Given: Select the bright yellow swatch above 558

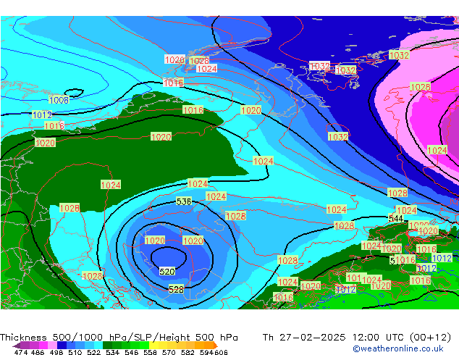Looking at the screenshot, I should (153, 345).
